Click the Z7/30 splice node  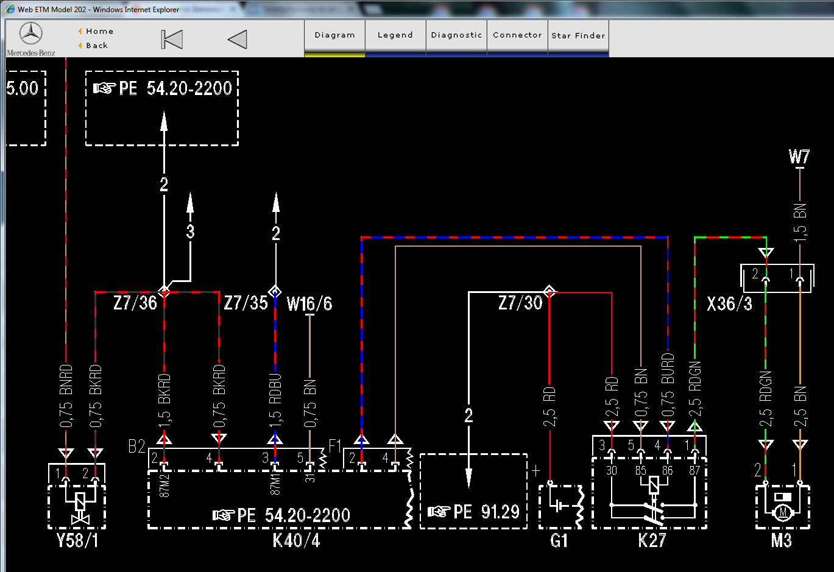click(550, 291)
